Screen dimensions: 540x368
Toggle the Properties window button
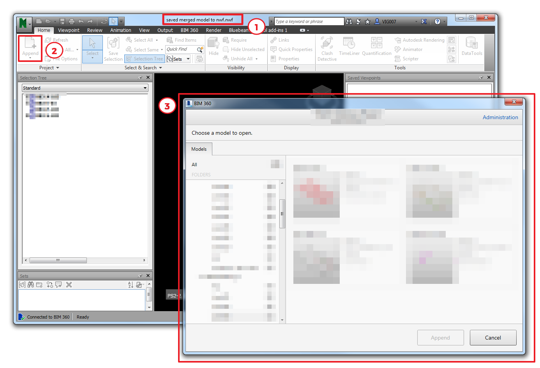[285, 59]
